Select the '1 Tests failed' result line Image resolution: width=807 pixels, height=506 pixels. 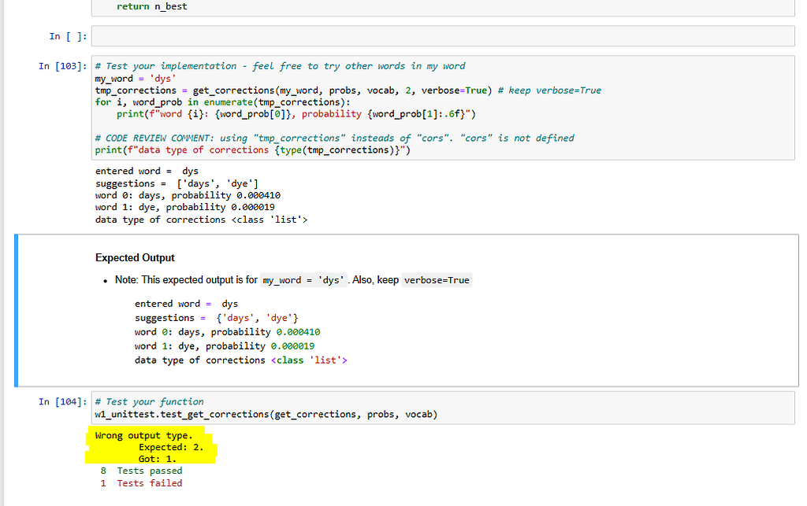(142, 482)
